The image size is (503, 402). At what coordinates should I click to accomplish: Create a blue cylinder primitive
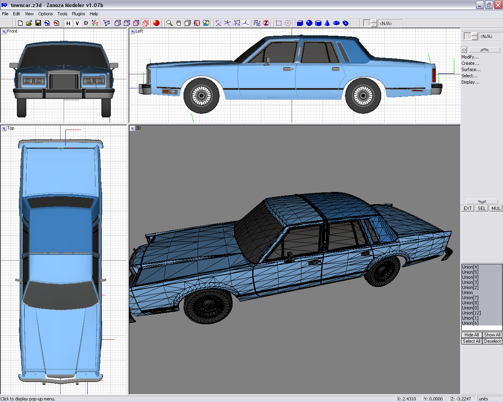tap(318, 23)
